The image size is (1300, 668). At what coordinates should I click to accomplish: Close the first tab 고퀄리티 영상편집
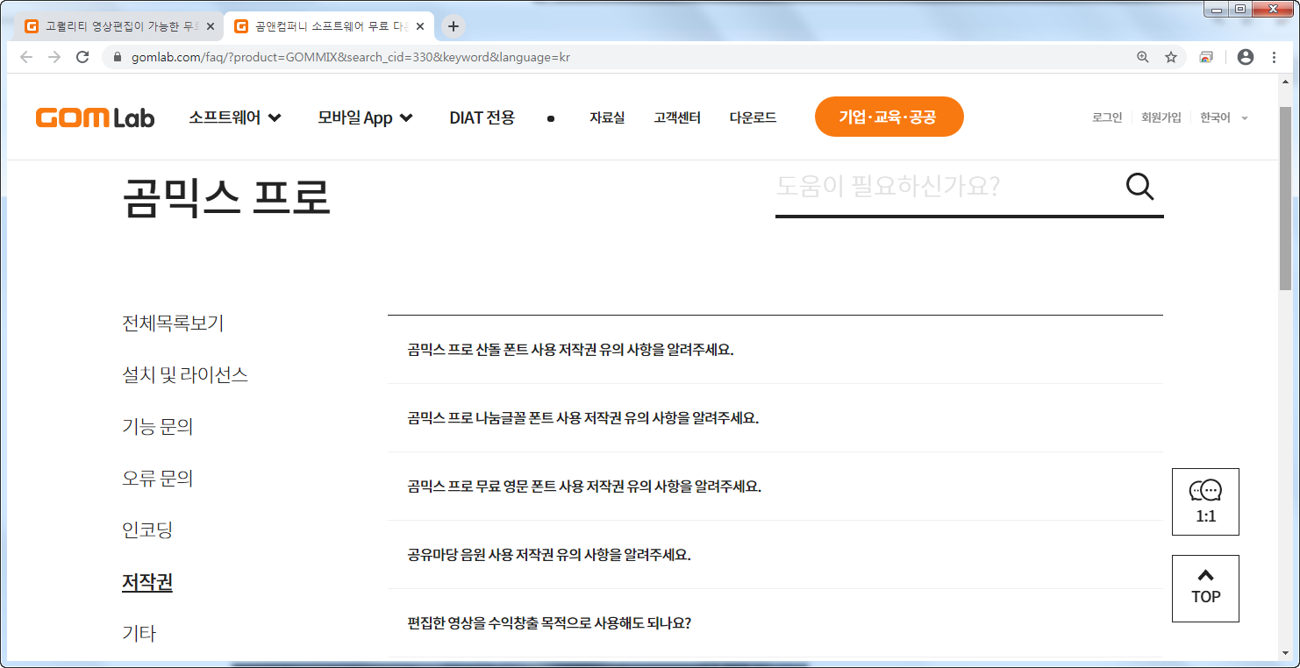pyautogui.click(x=211, y=26)
